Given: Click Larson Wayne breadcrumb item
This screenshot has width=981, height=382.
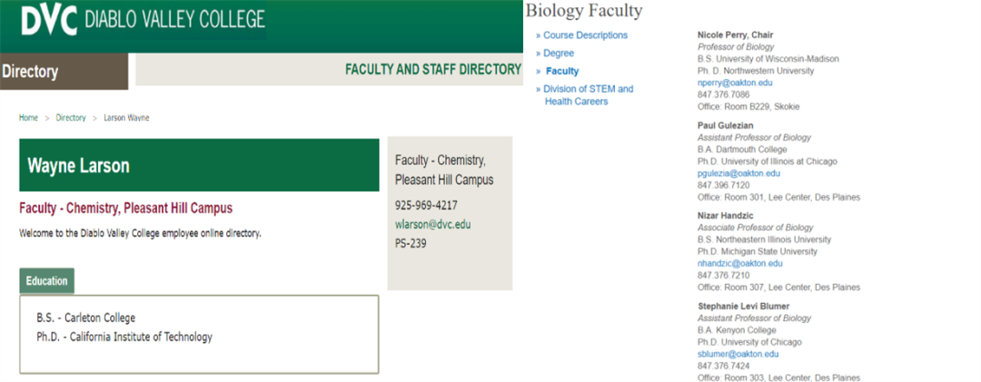Looking at the screenshot, I should click(x=126, y=118).
